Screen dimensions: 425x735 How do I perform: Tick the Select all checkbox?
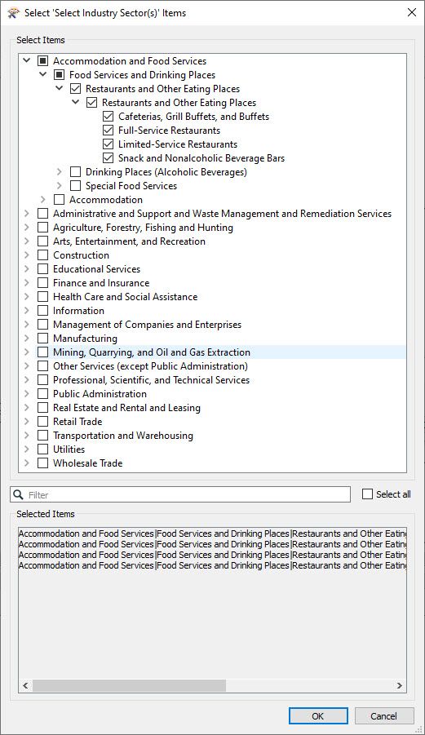tap(367, 494)
